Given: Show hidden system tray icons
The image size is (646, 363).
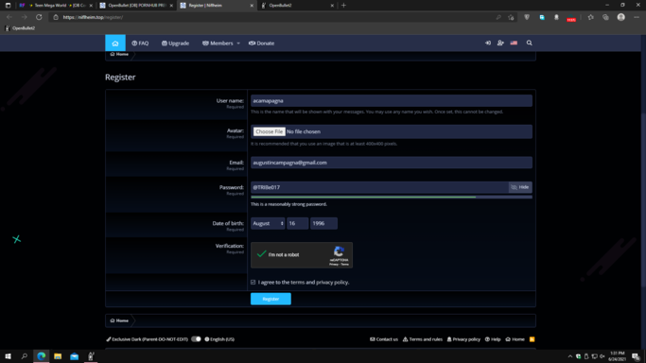Looking at the screenshot, I should pos(570,356).
